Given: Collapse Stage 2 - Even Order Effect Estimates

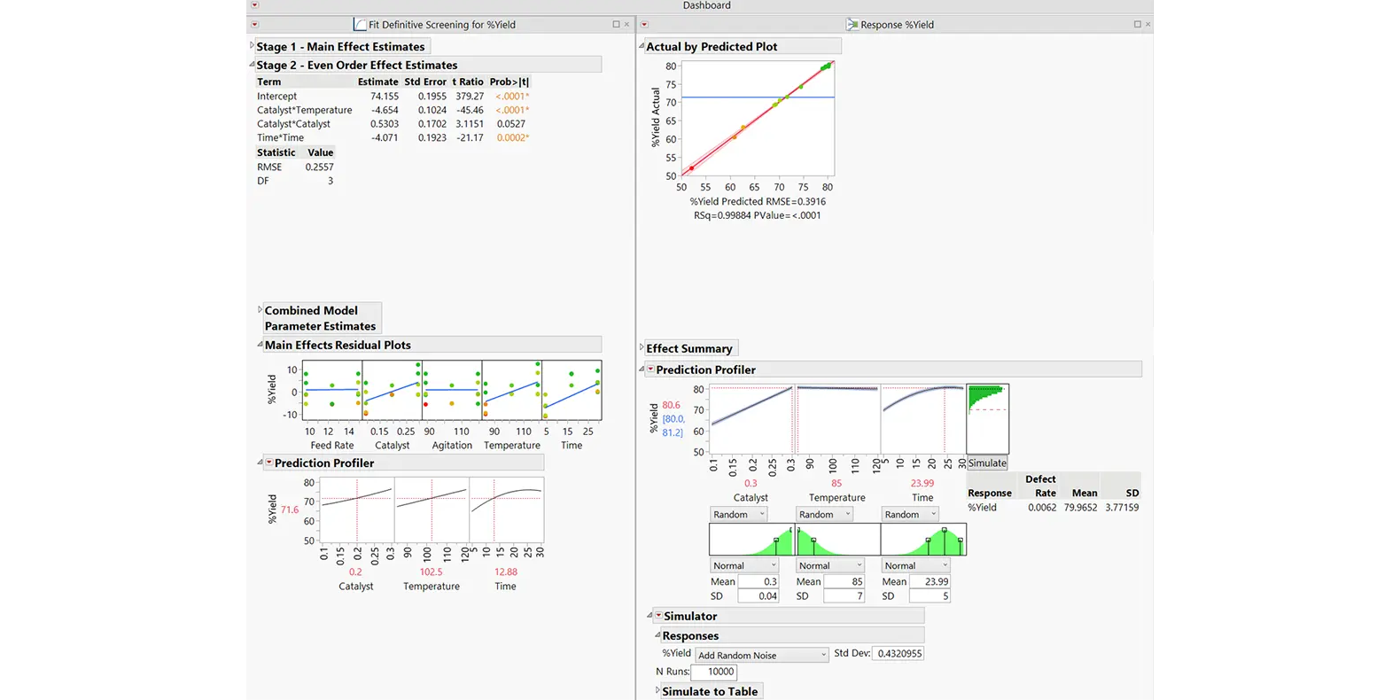Looking at the screenshot, I should [x=252, y=65].
